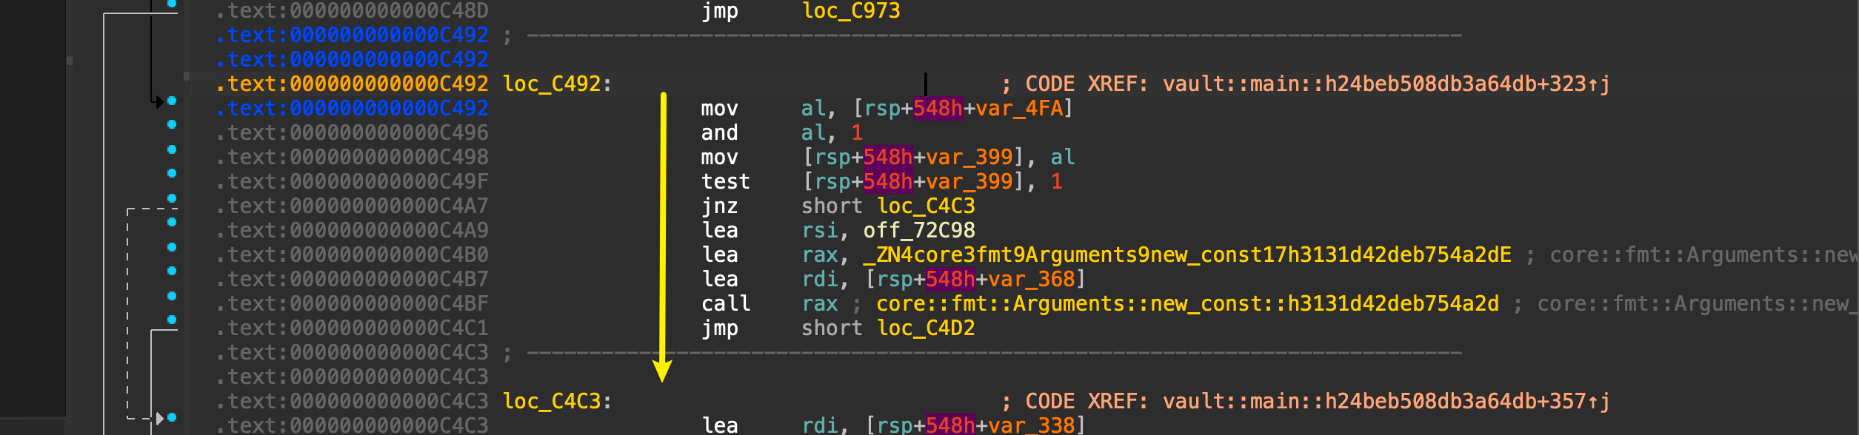Click the 'jnz' mnemonic at C4A7
The width and height of the screenshot is (1859, 435).
coord(720,206)
